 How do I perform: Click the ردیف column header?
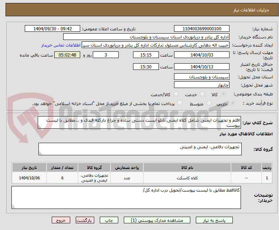(267, 168)
